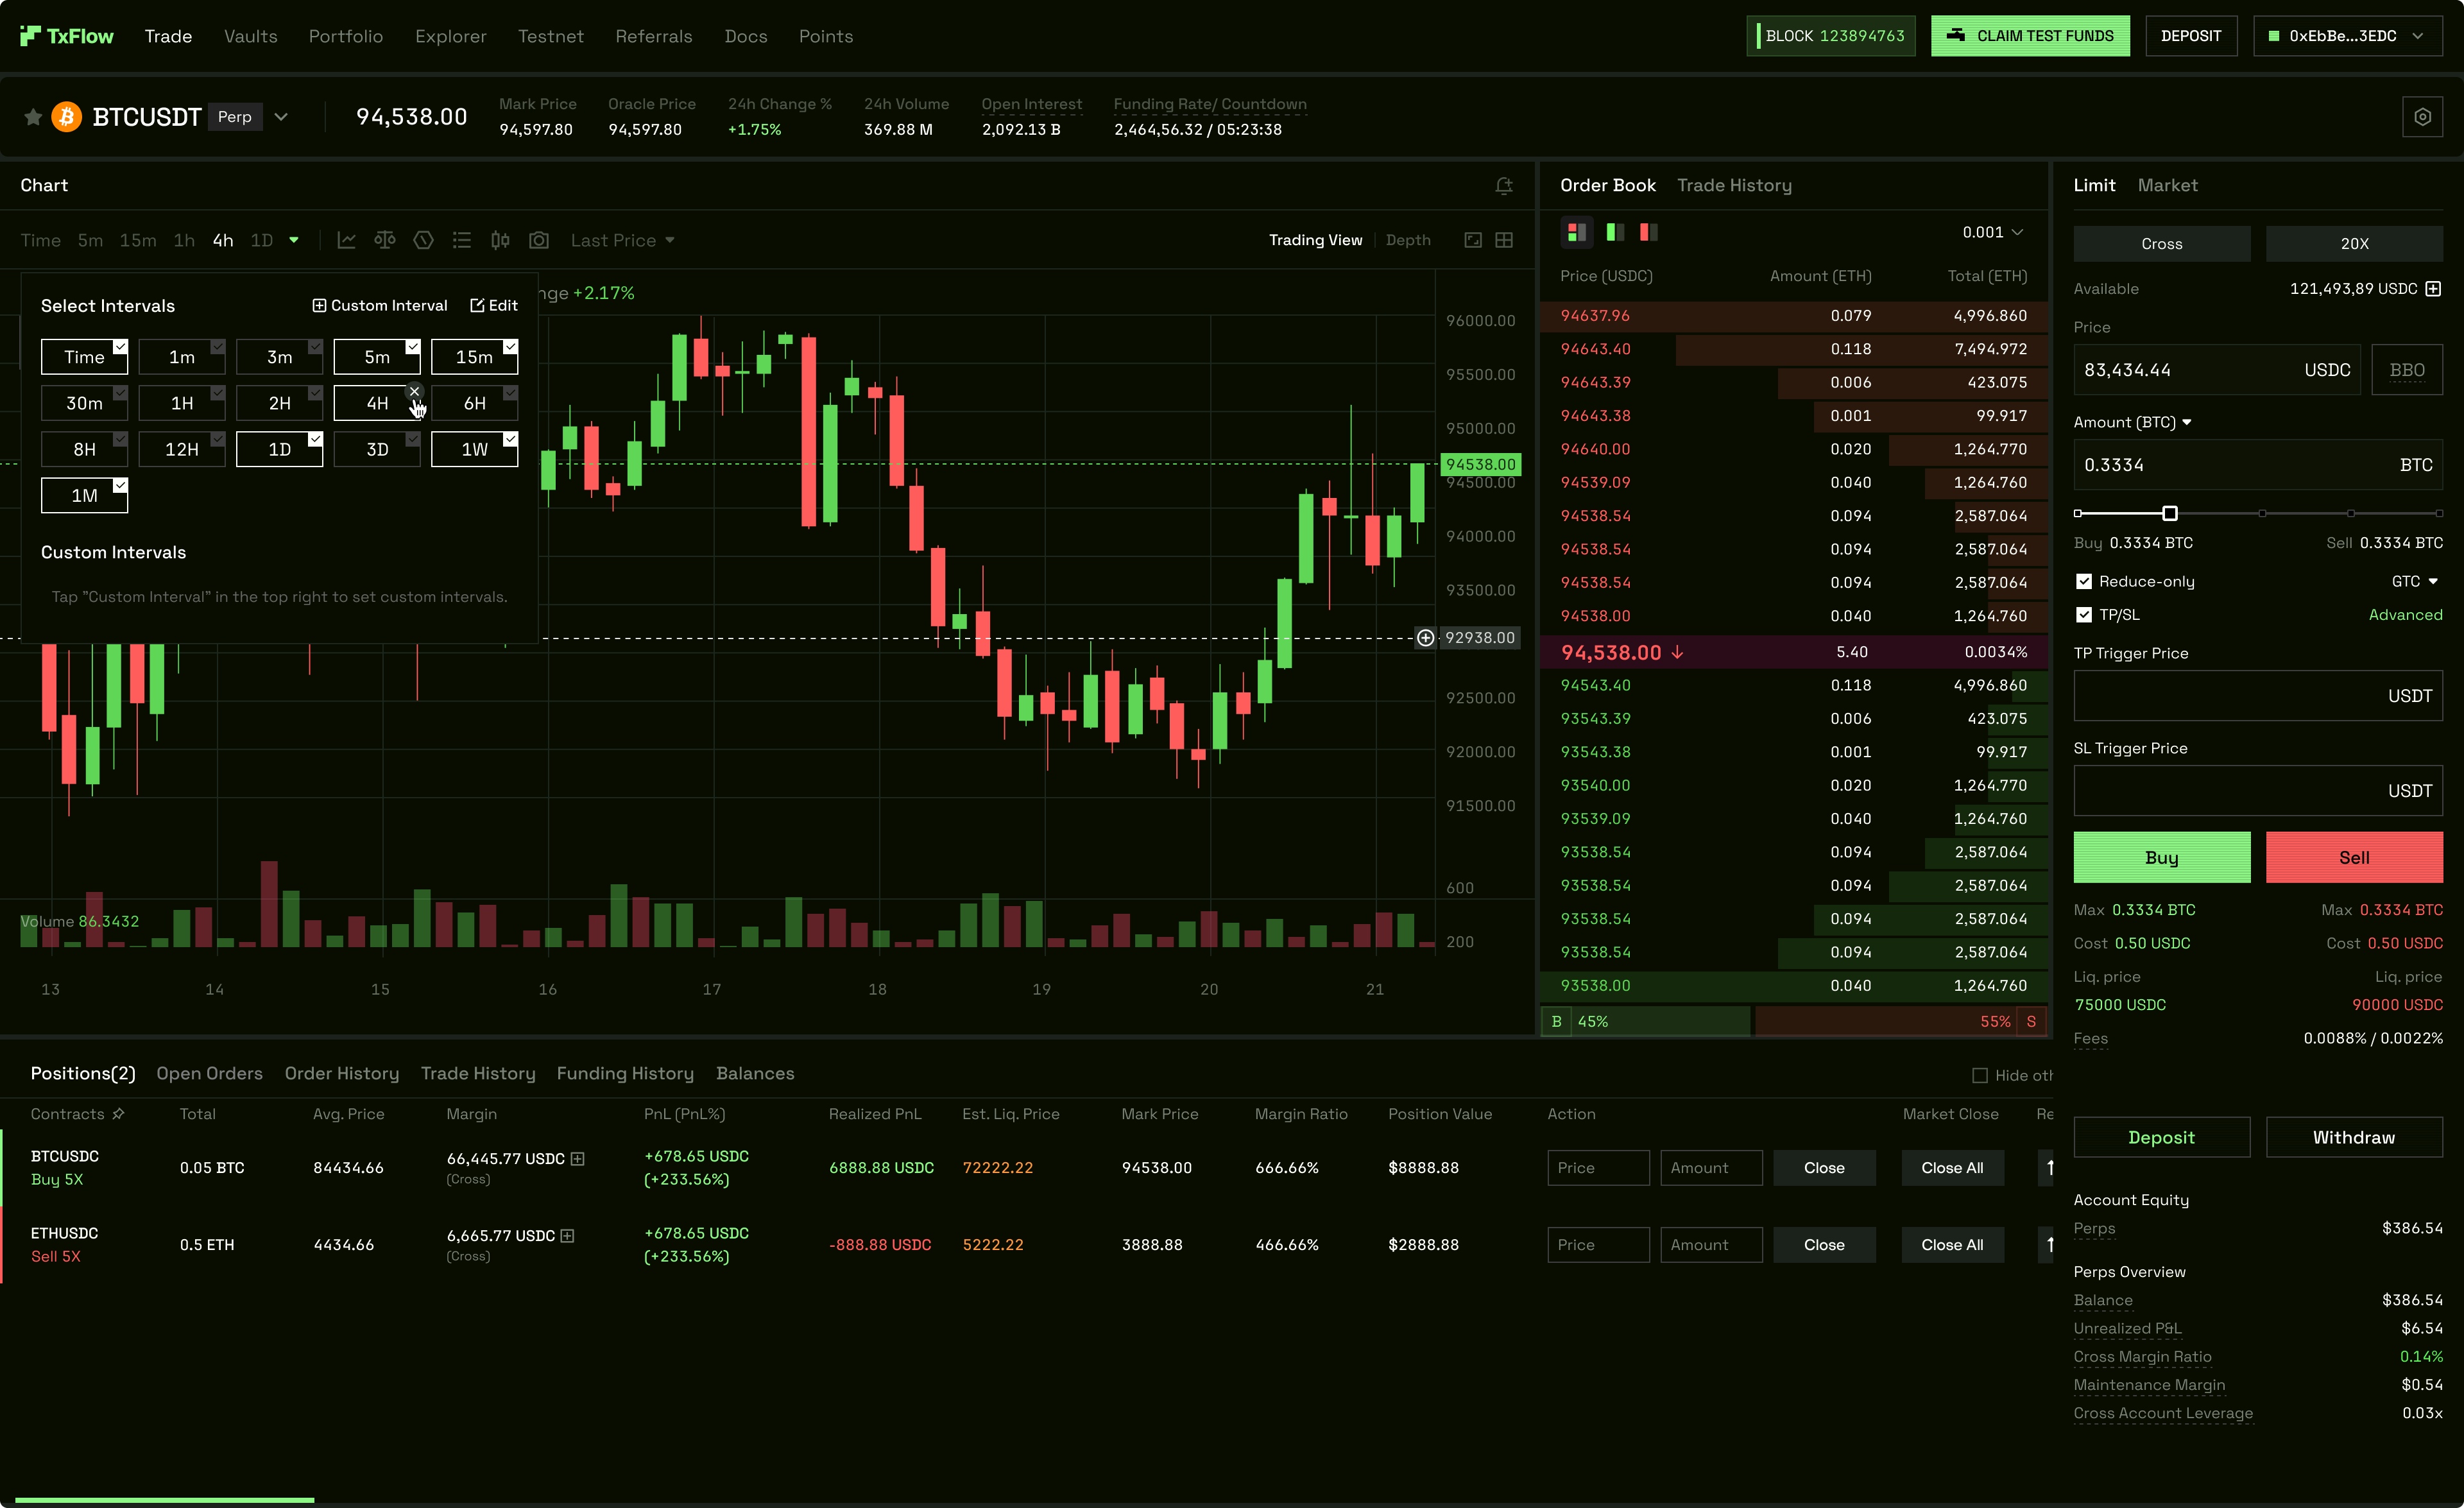Select the line chart type icon

point(346,240)
